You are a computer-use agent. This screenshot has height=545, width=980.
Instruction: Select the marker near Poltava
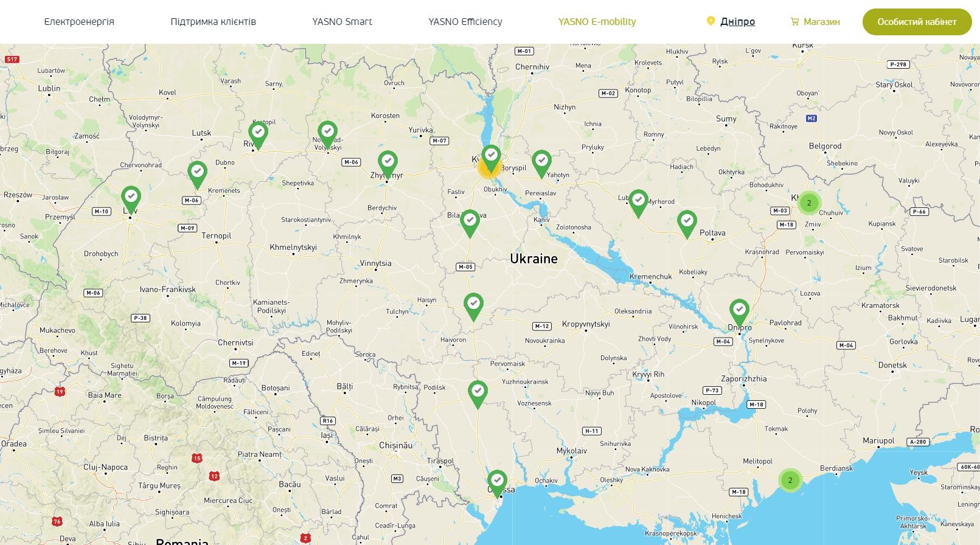coord(687,222)
